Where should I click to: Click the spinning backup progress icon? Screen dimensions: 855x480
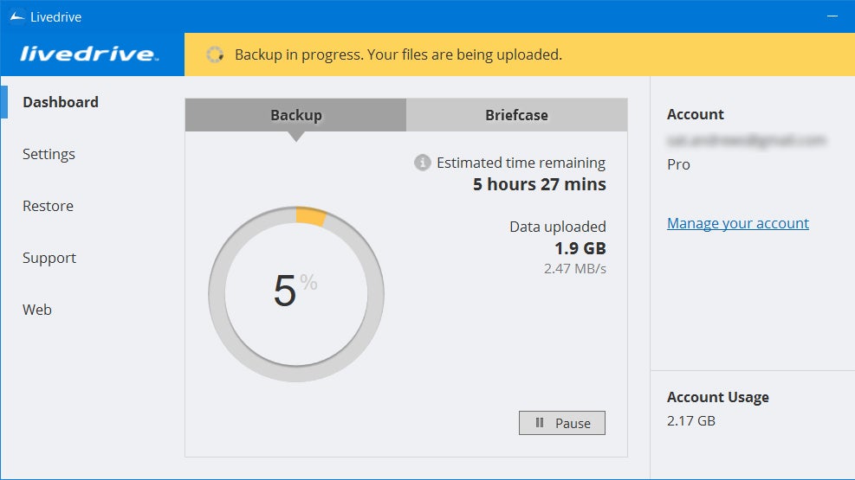215,54
